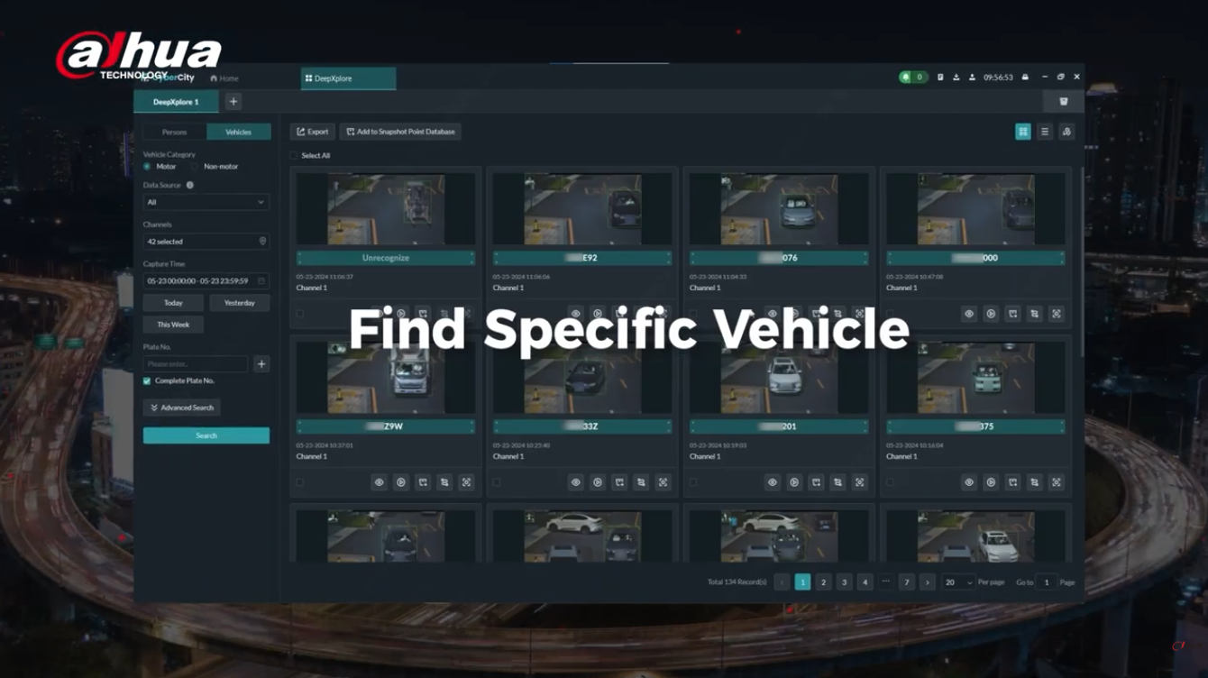Switch to list view layout
The image size is (1208, 678).
[x=1044, y=132]
